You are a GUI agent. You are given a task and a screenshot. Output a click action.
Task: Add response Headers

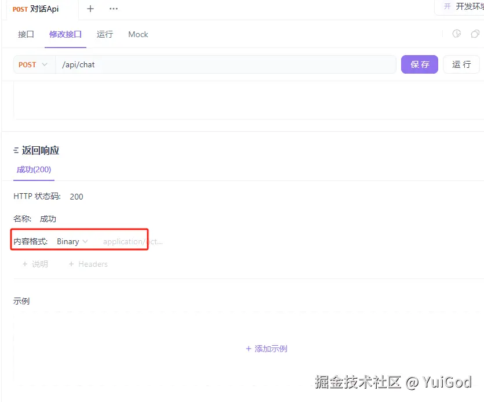click(88, 264)
